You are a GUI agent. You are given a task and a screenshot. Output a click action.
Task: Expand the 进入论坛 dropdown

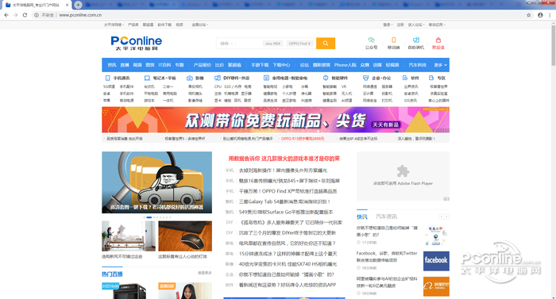point(416,25)
